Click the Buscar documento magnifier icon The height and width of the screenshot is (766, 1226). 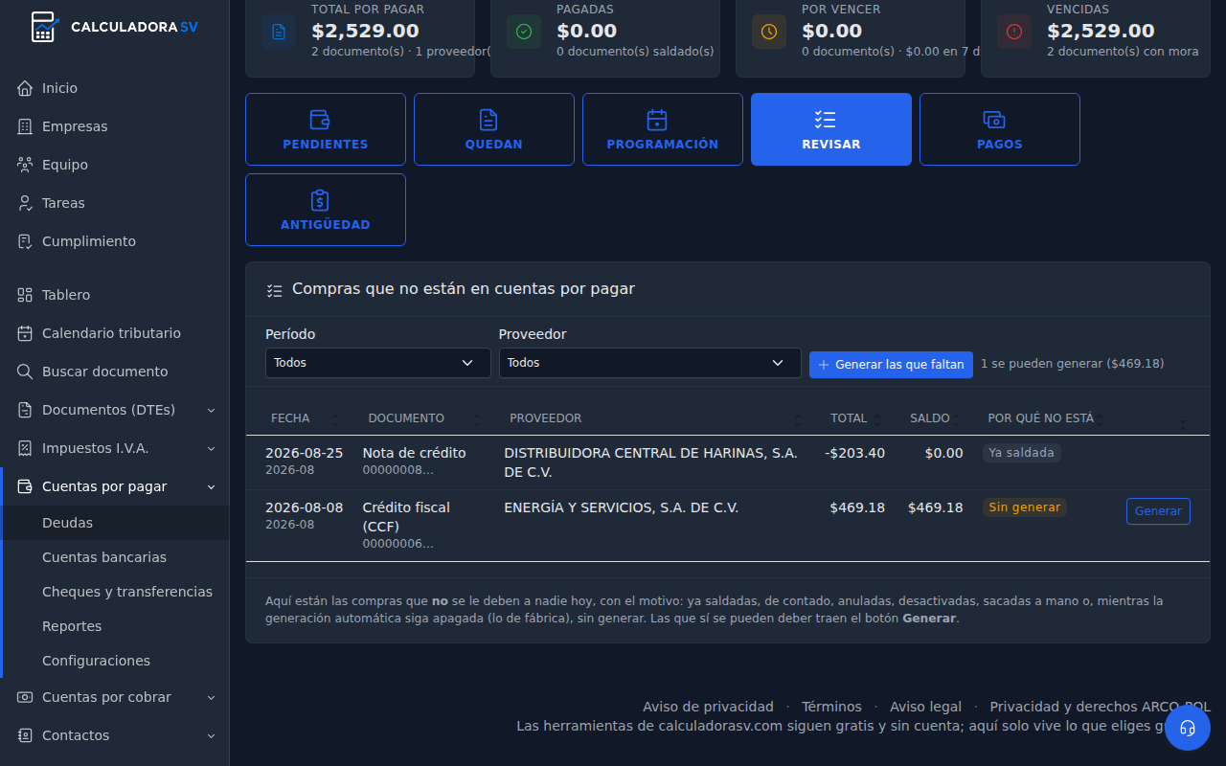(x=25, y=372)
